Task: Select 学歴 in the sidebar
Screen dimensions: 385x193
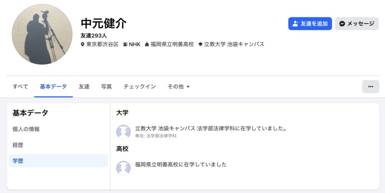Action: pos(18,161)
